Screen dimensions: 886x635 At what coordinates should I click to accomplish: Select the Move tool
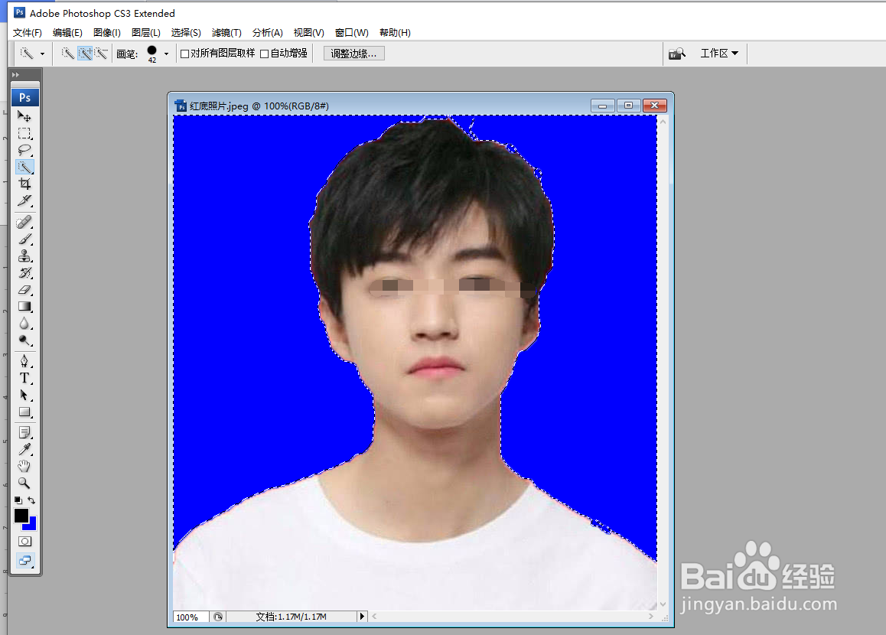[x=25, y=116]
